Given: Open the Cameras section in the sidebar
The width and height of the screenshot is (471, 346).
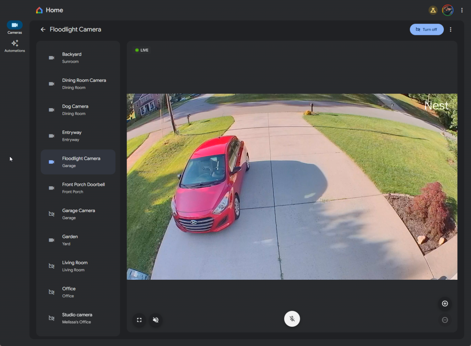Looking at the screenshot, I should tap(15, 27).
